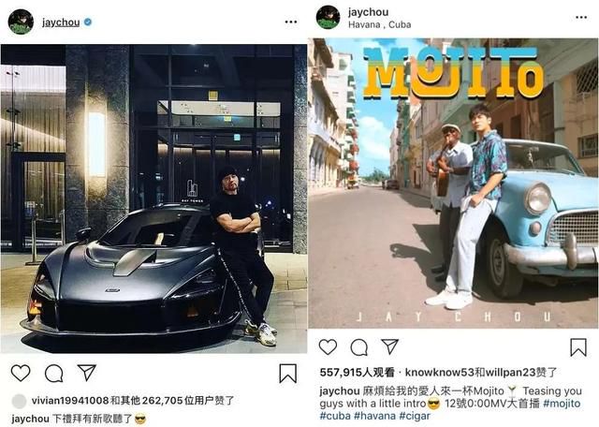Save the Mojito post with bookmark icon
This screenshot has height=427, width=599.
578,347
